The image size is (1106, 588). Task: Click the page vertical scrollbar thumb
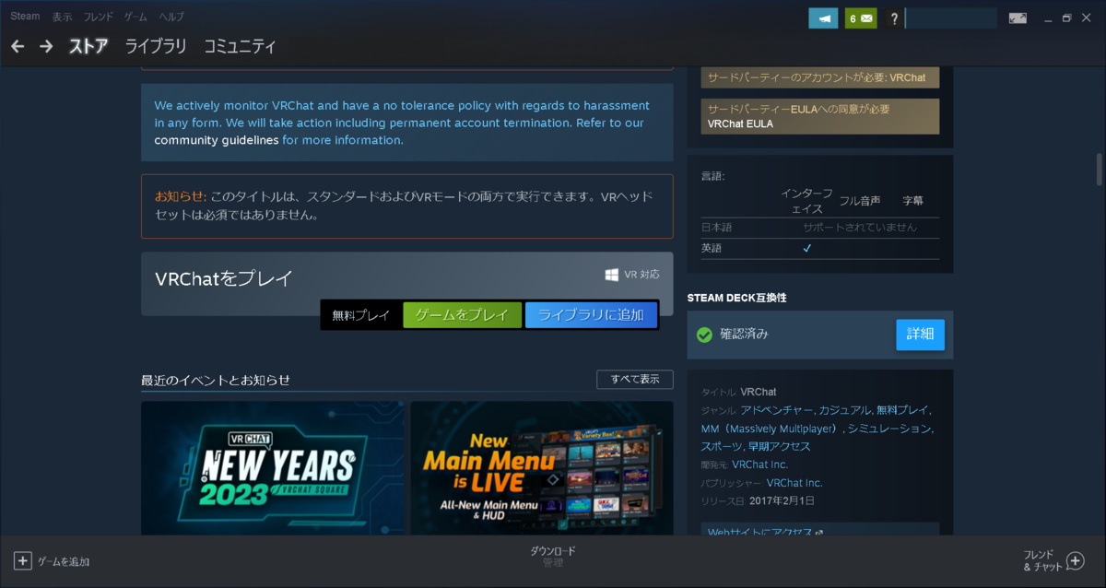(x=1099, y=170)
